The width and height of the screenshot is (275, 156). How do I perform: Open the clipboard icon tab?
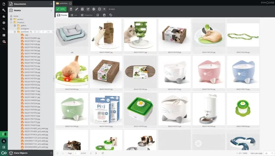104,15
